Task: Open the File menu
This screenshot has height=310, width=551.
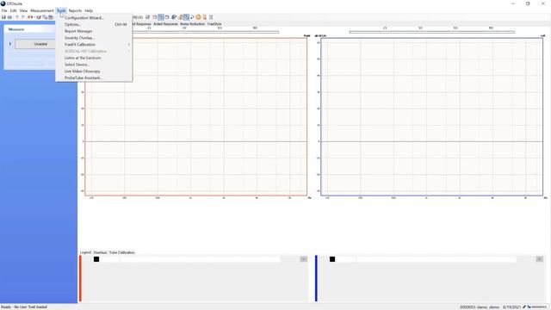Action: [4, 10]
